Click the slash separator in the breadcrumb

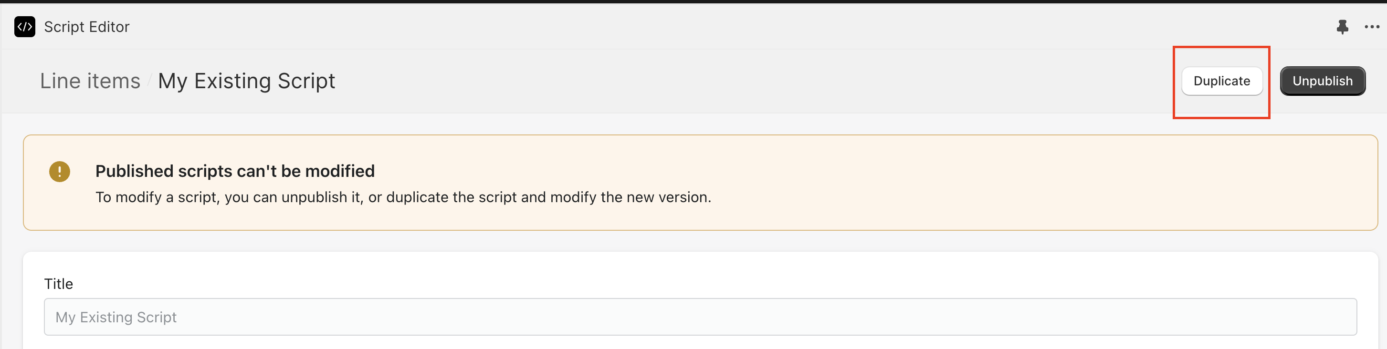(149, 82)
